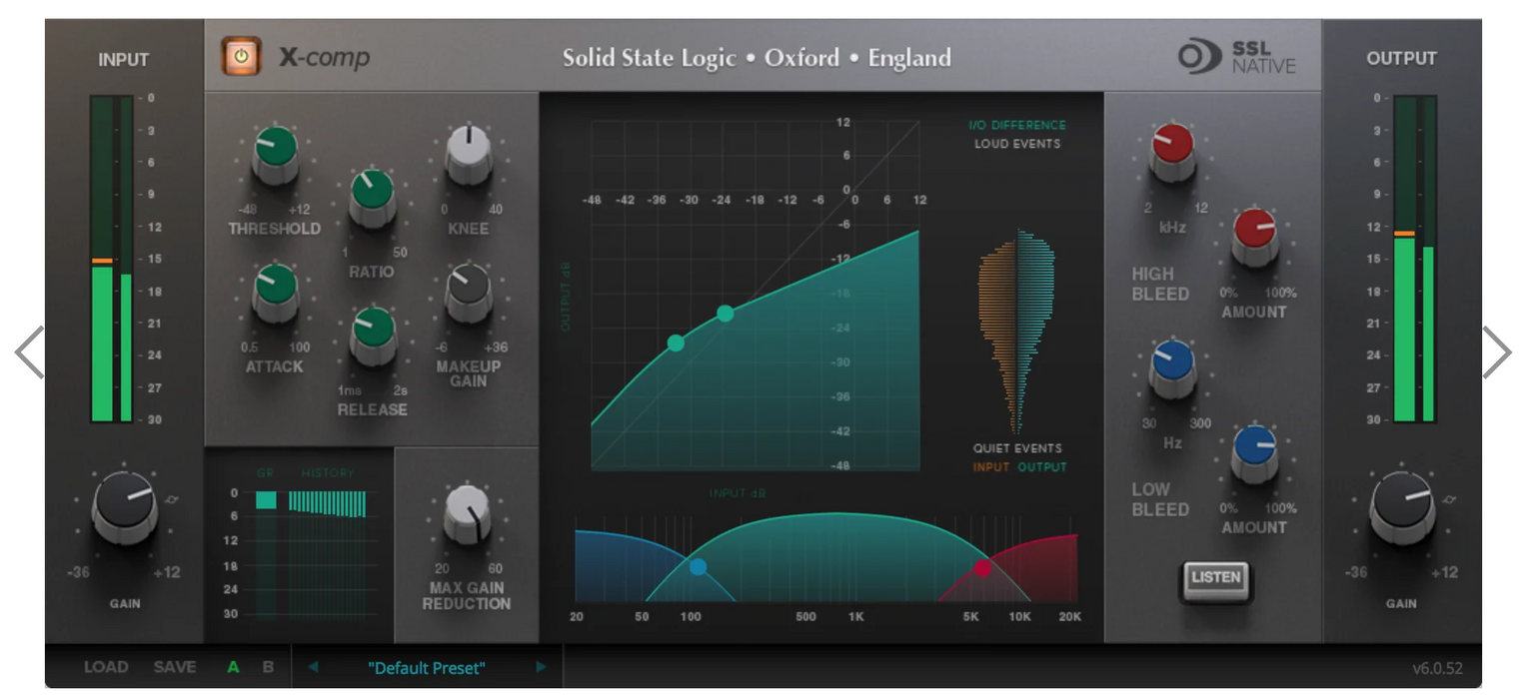1527x699 pixels.
Task: Click the Output Gain knob
Action: click(x=1402, y=507)
